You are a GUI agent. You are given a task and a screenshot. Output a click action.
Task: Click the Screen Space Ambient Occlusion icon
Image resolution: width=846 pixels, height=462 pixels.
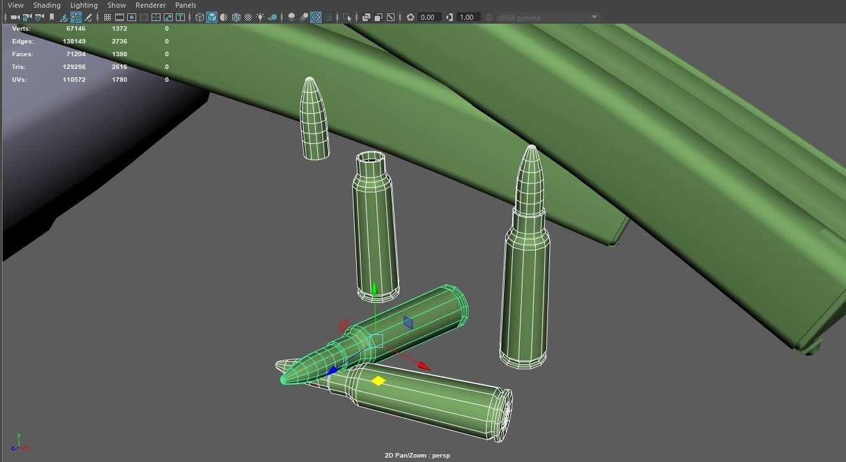click(x=292, y=17)
